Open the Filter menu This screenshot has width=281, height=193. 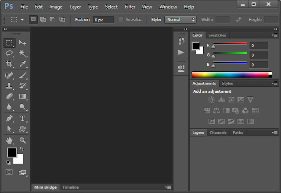[x=130, y=7]
